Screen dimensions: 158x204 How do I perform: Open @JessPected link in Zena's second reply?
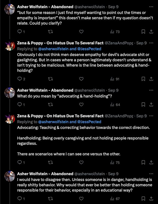pos(89,122)
